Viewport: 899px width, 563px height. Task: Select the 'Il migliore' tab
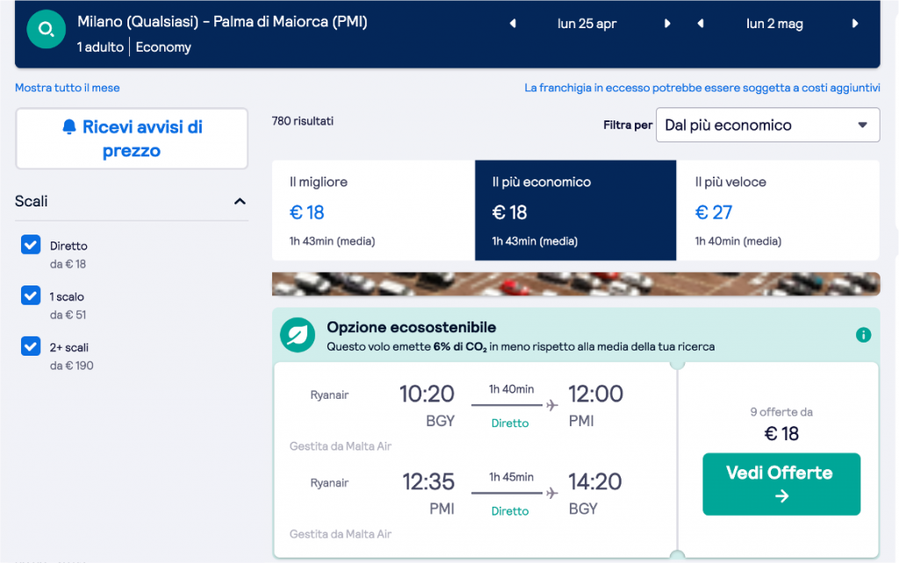coord(373,211)
